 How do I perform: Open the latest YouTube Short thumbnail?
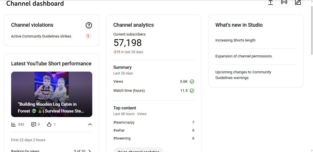click(x=52, y=94)
